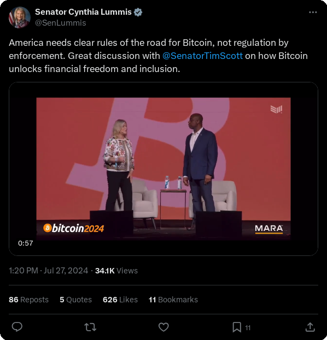This screenshot has height=340, width=327.
Task: Click the reply speech bubble icon
Action: coord(17,327)
